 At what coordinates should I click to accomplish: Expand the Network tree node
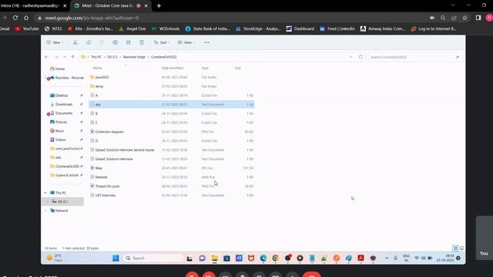pyautogui.click(x=45, y=211)
